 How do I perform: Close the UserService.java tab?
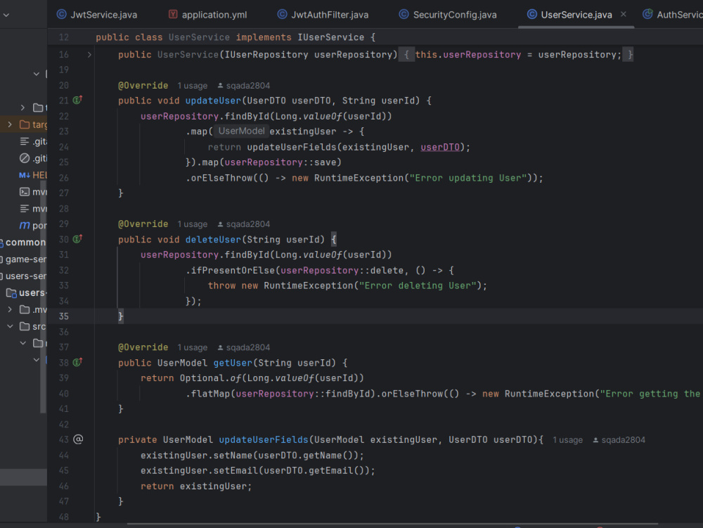click(623, 14)
